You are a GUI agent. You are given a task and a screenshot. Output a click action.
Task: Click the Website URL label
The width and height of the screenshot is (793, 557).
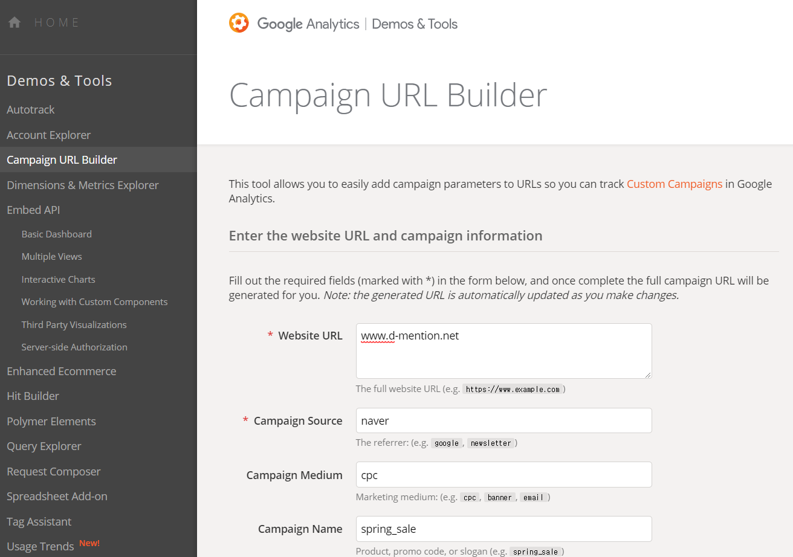click(x=310, y=335)
